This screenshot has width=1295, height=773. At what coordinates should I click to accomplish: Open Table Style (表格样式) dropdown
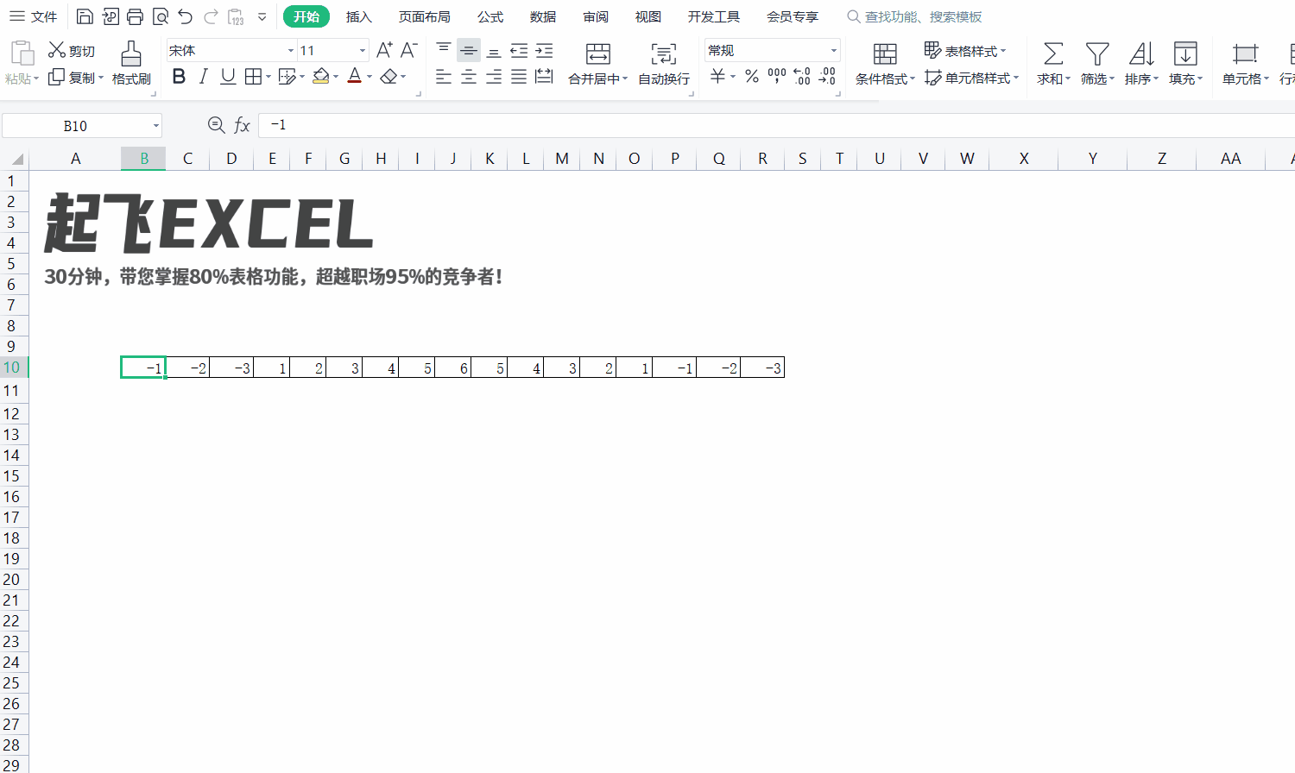tap(965, 51)
